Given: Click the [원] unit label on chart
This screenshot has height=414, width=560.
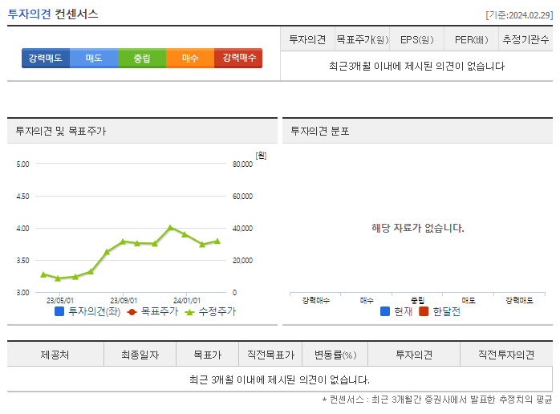Looking at the screenshot, I should (x=261, y=156).
